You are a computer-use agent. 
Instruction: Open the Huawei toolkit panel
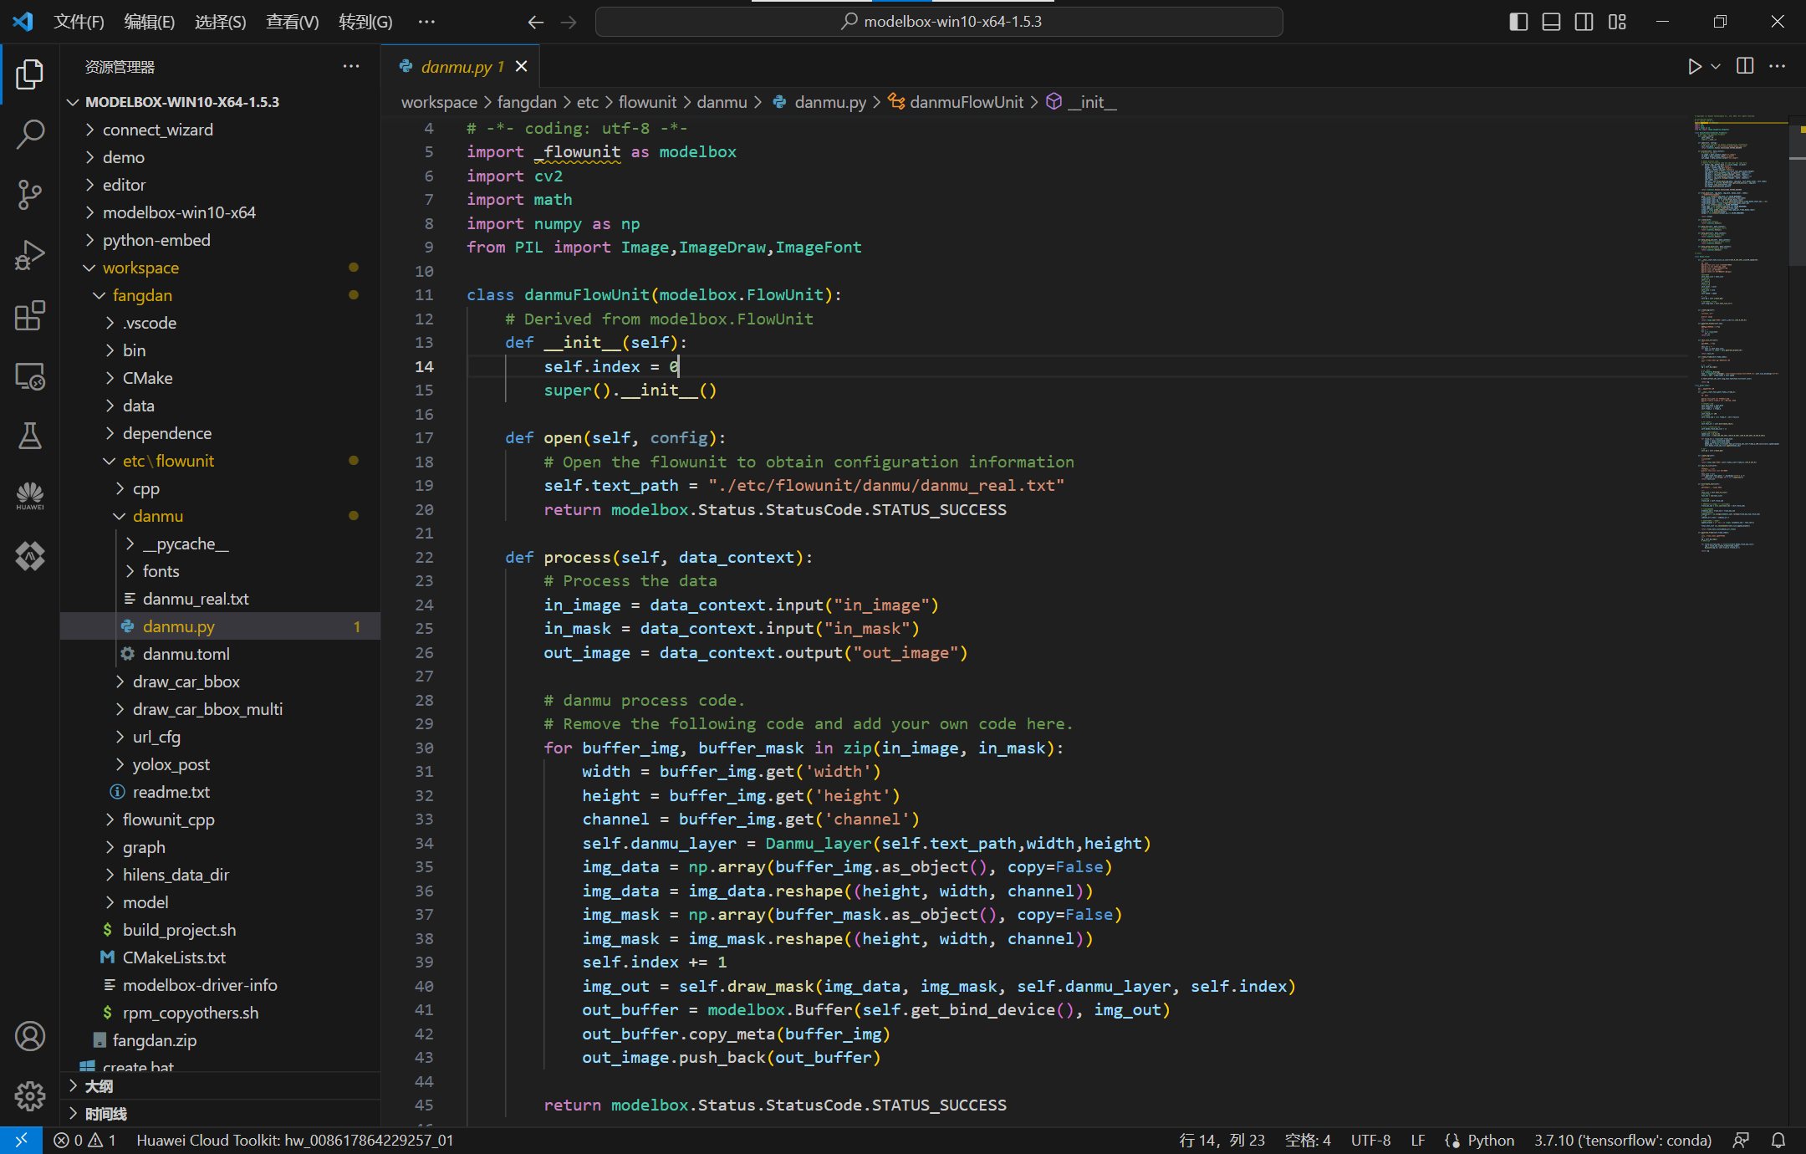tap(30, 496)
